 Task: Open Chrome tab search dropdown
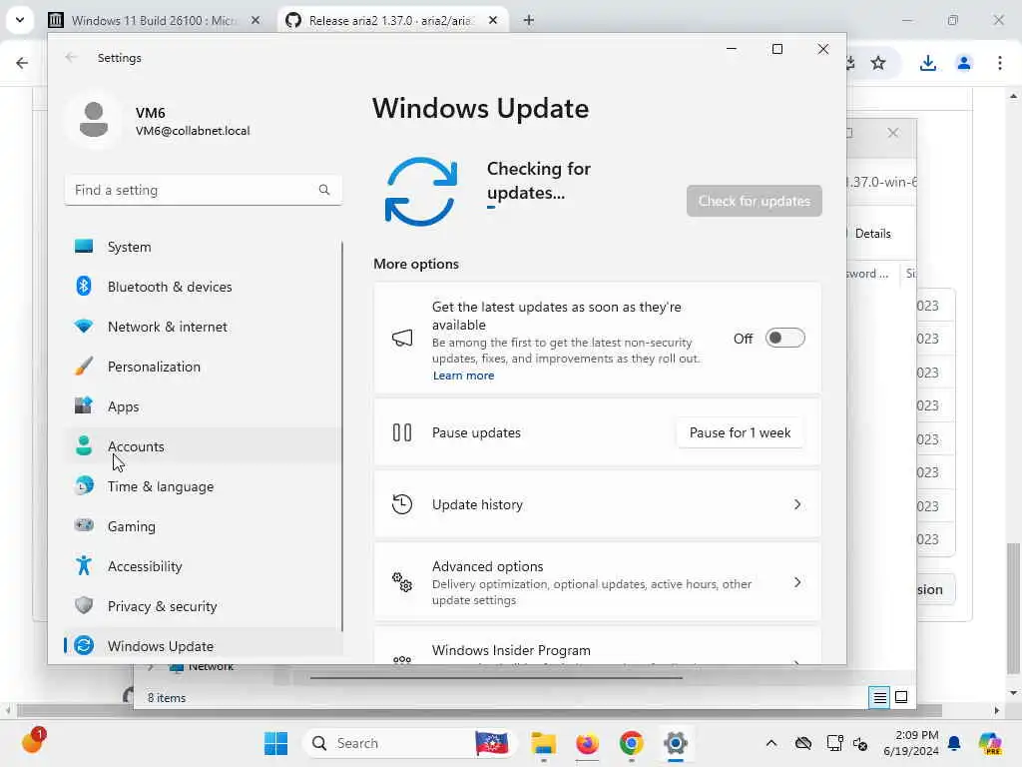pos(20,20)
